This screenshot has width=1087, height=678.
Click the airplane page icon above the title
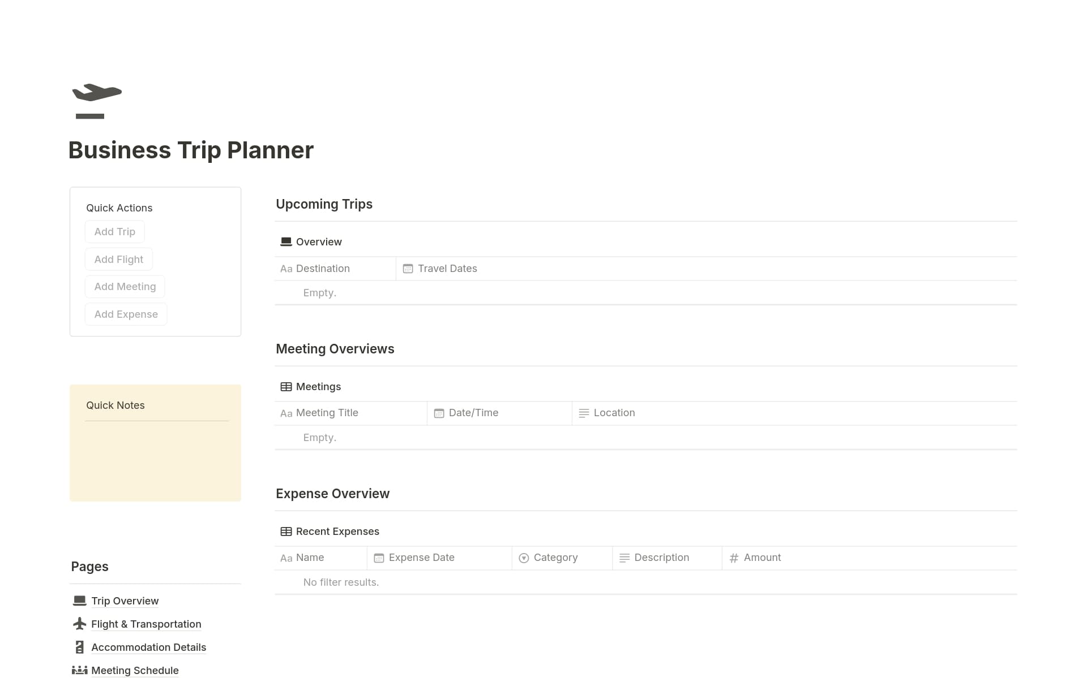(x=97, y=101)
